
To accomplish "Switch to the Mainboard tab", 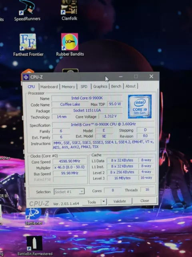I will (x=49, y=87).
